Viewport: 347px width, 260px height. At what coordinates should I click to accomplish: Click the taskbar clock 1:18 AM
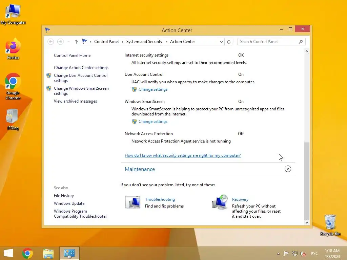coord(332,251)
